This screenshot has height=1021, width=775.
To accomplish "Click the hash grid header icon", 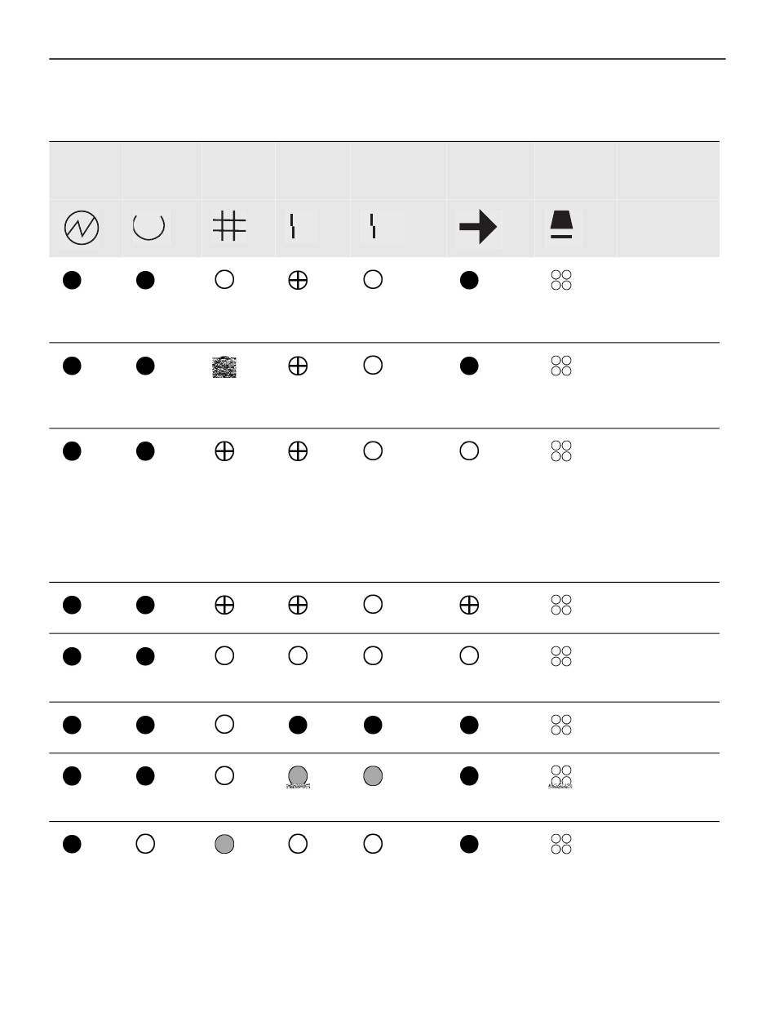I will (229, 227).
